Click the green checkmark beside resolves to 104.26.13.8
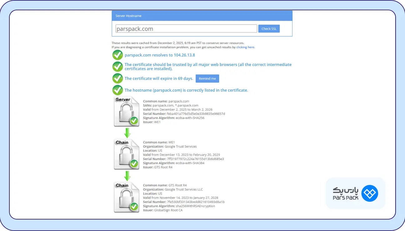405x231 pixels. pyautogui.click(x=117, y=55)
